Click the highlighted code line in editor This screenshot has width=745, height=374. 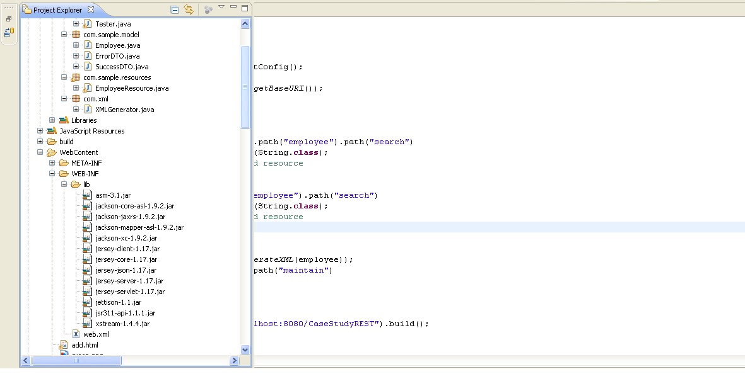coord(442,227)
